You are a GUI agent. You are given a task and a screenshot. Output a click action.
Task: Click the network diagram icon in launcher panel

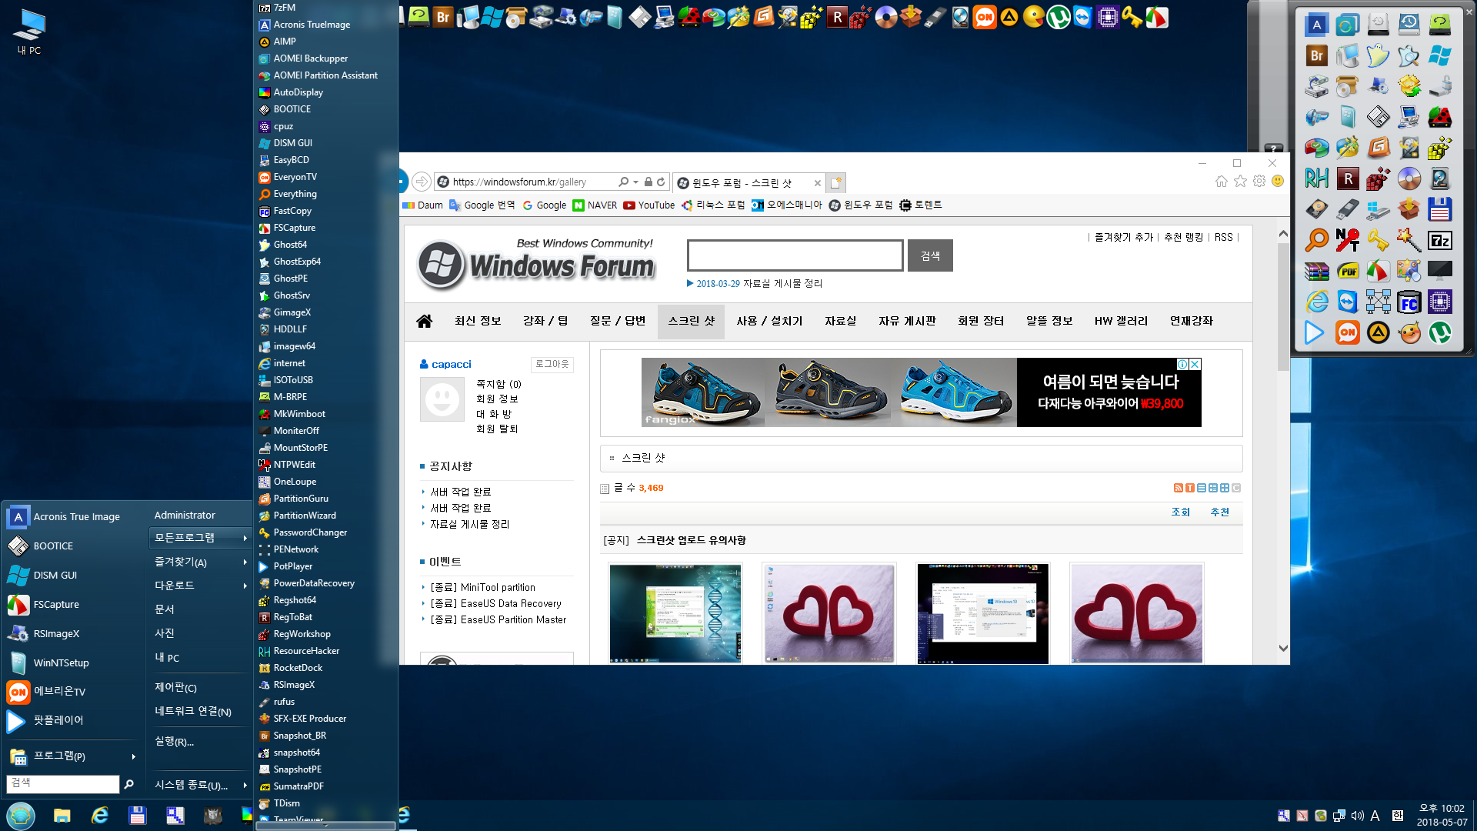[x=1378, y=302]
